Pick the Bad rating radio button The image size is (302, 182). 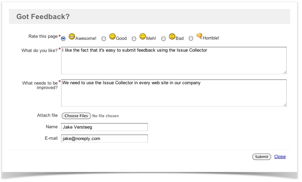[x=164, y=38]
